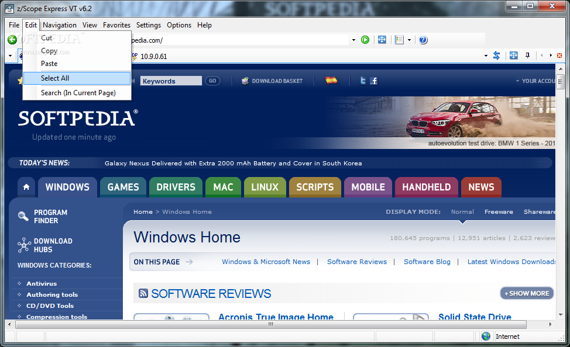Open the address bar dropdown arrow
This screenshot has width=570, height=347.
point(353,40)
